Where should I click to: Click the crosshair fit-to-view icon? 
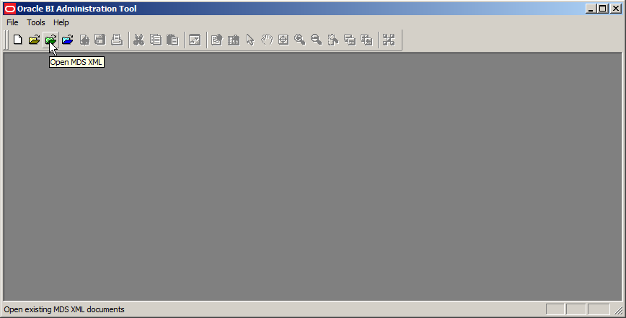[x=283, y=40]
